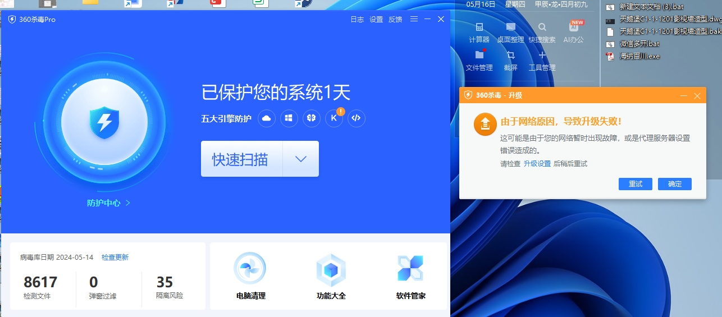
Task: Click 桌面整理 widget icon
Action: point(510,27)
